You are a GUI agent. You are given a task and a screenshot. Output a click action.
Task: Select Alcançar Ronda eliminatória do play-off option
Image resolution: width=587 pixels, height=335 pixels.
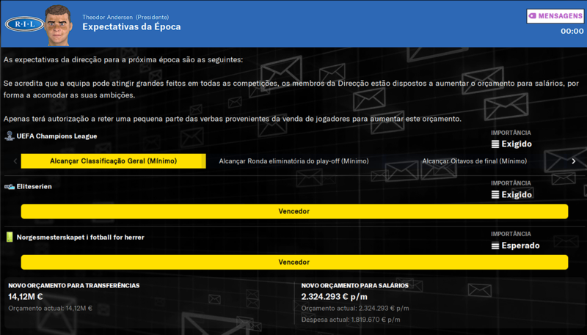click(x=294, y=161)
